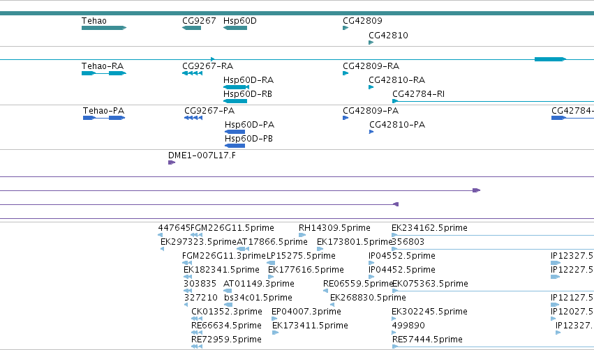
Task: Select RE72959.5prime EST label
Action: [226, 340]
